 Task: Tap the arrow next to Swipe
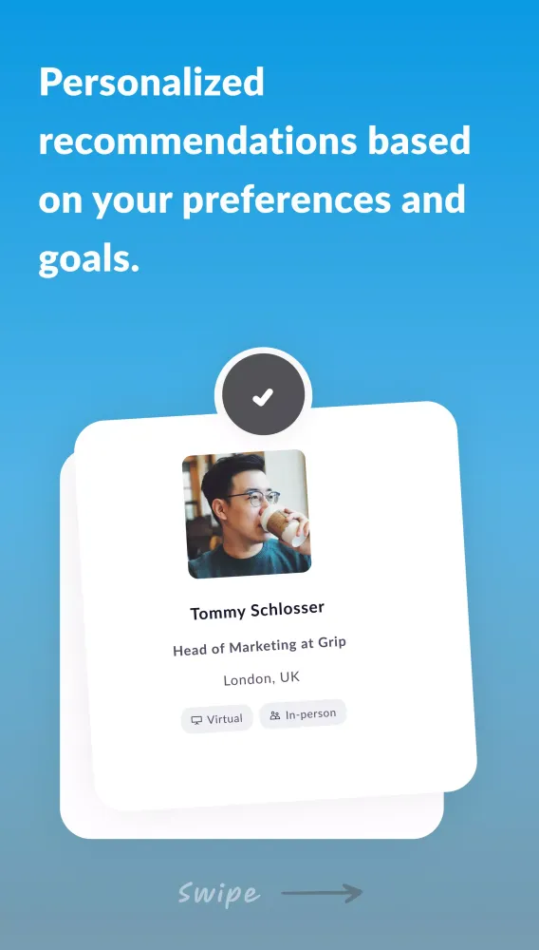tap(322, 893)
